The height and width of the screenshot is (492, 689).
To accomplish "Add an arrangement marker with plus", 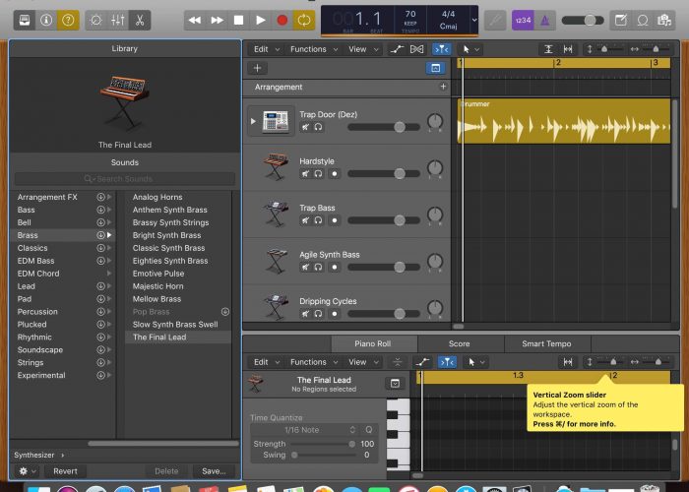I will [443, 87].
